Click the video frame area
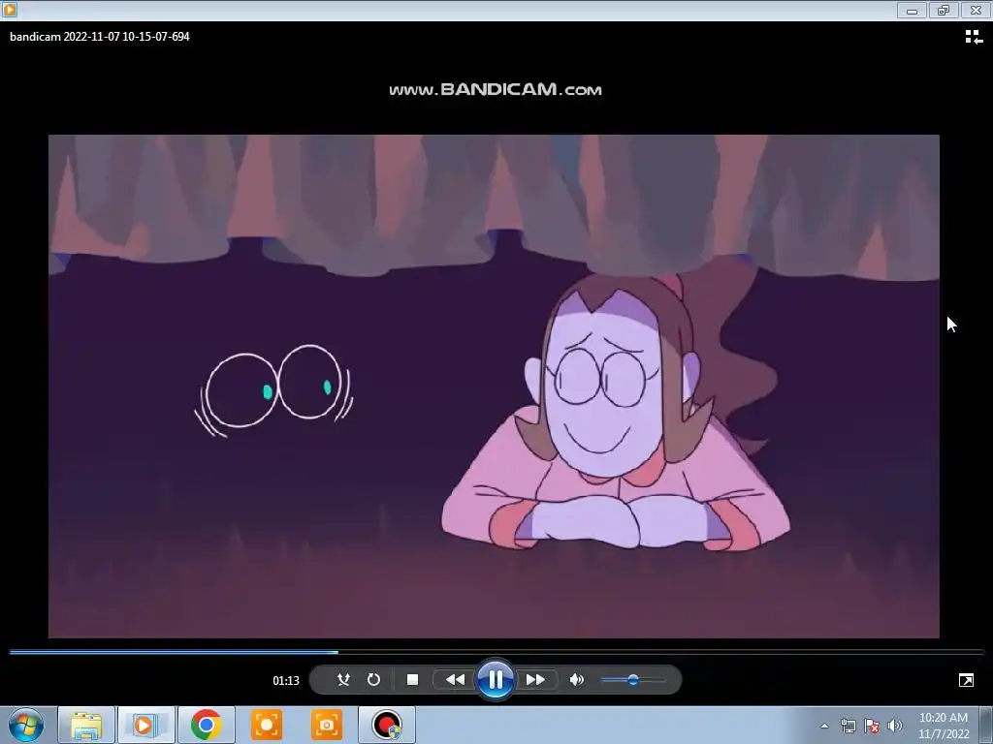 click(494, 387)
